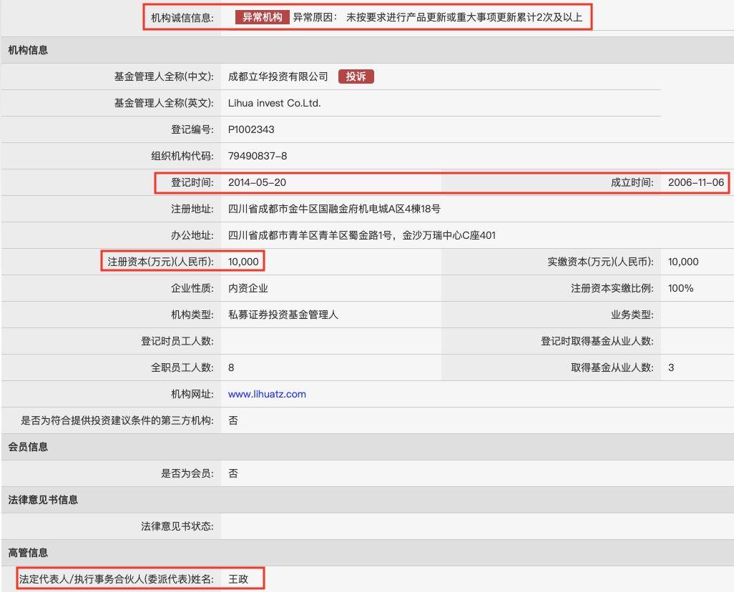Click the 是否为会员 label

point(187,473)
